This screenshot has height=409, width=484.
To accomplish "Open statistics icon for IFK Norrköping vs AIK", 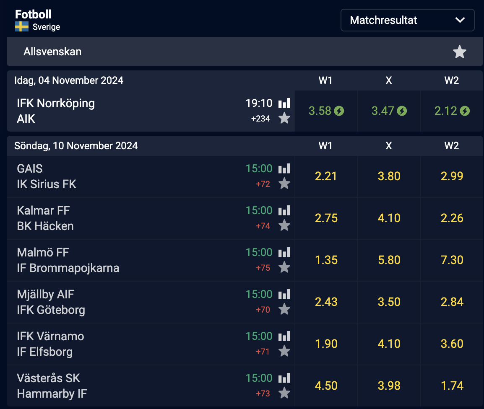I will point(284,103).
